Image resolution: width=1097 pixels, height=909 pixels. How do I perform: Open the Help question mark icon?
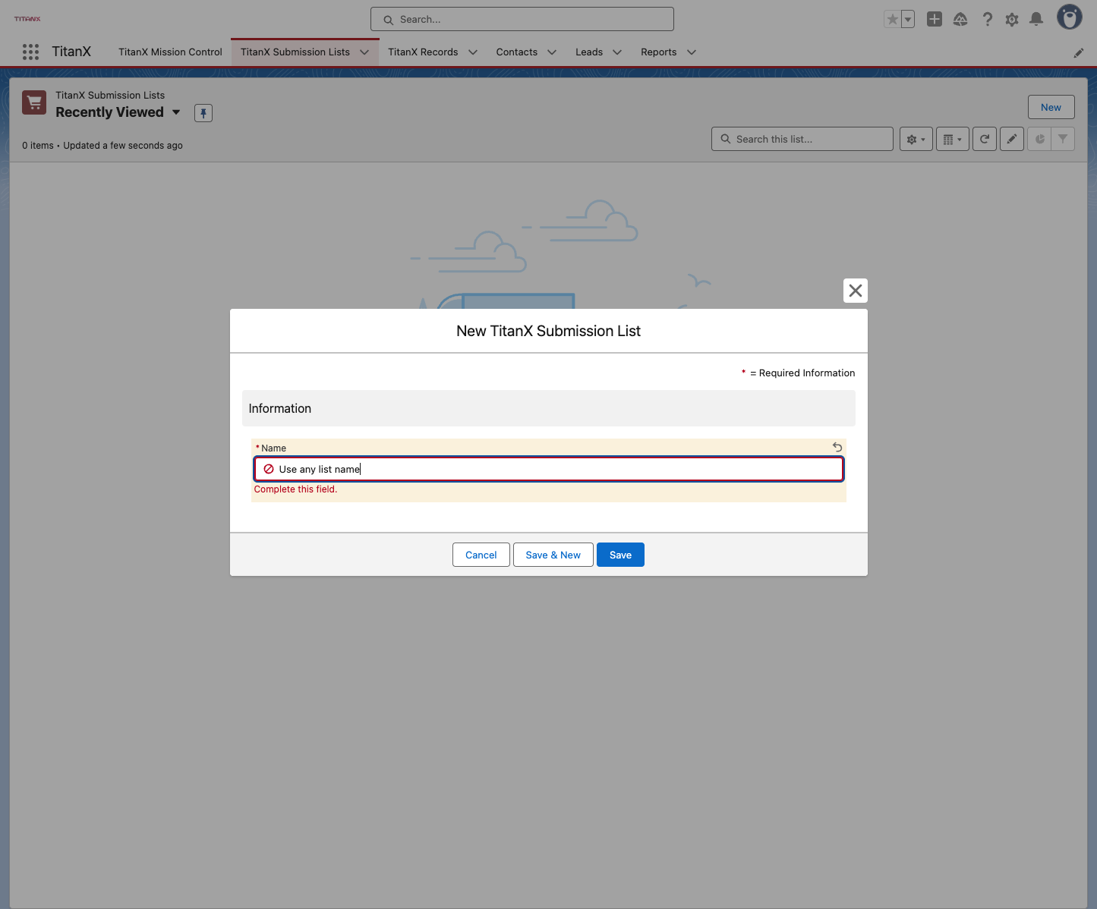tap(987, 19)
